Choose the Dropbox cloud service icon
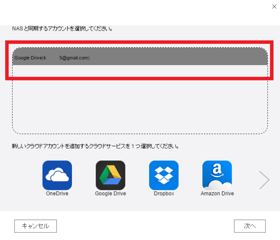280x240 pixels. point(164,175)
